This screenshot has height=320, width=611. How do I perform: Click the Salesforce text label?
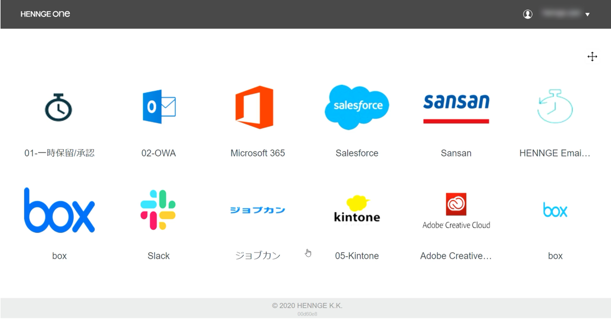click(x=357, y=153)
